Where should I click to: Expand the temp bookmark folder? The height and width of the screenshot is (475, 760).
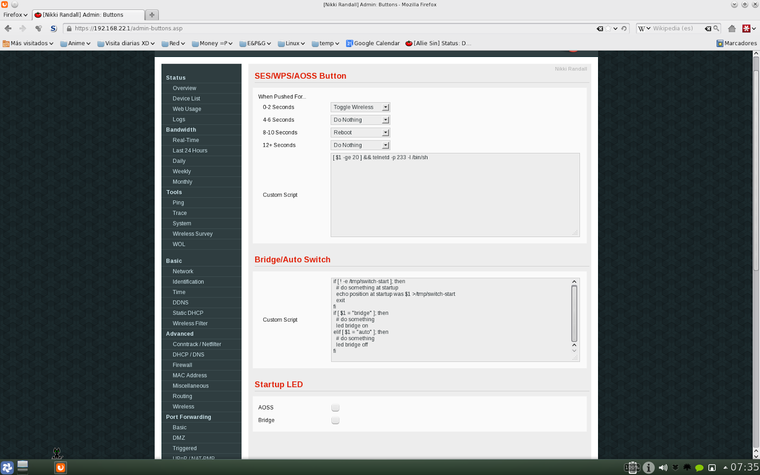[325, 43]
